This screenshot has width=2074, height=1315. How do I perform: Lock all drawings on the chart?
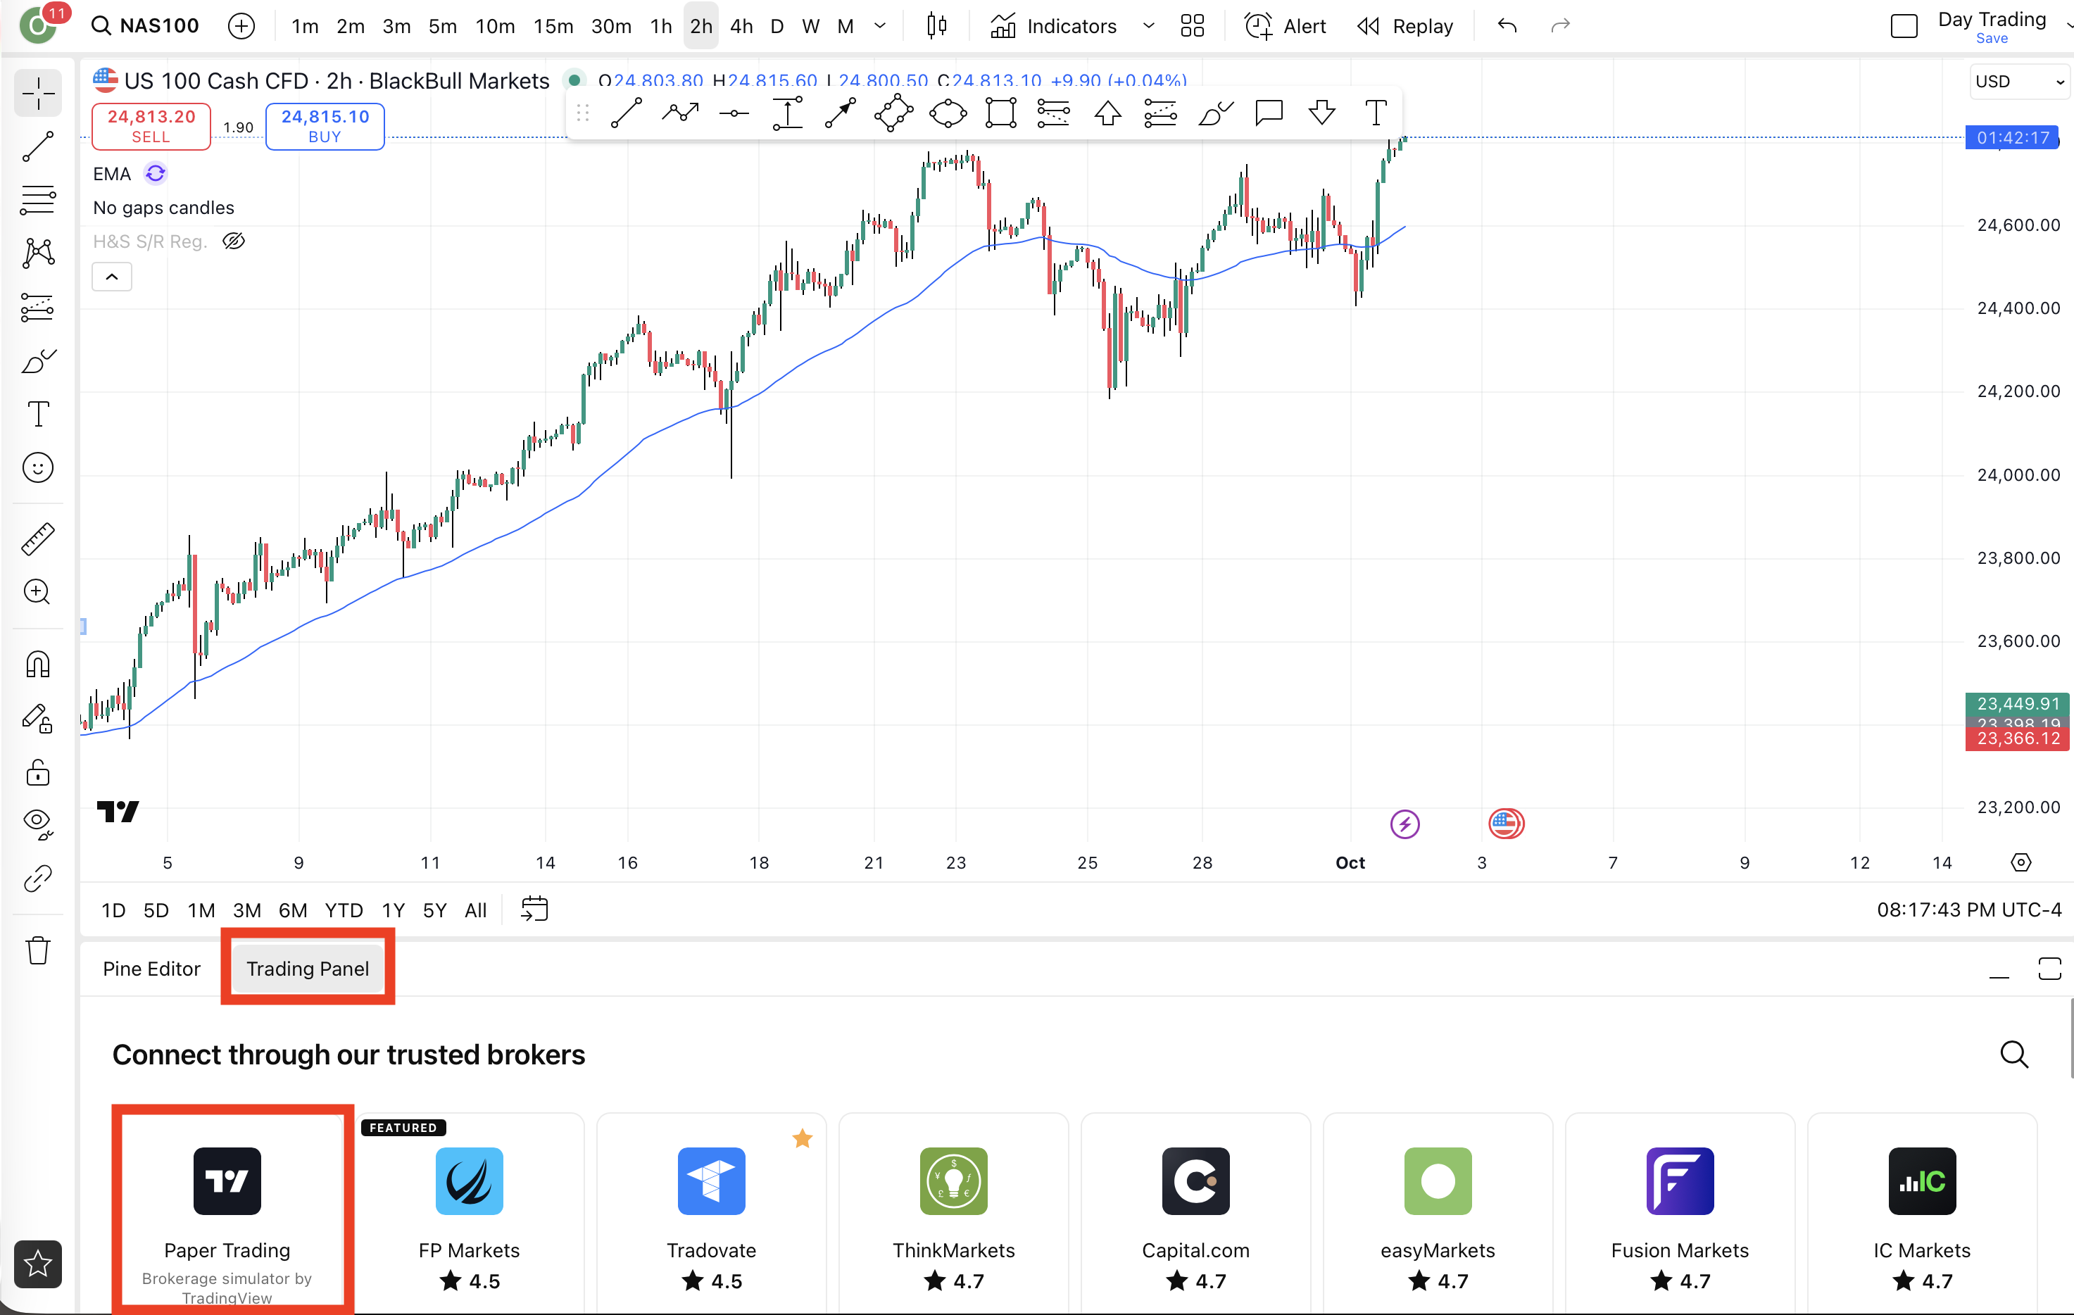point(37,772)
